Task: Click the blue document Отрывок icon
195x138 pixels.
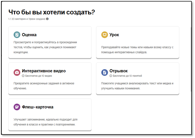Action: pos(105,73)
